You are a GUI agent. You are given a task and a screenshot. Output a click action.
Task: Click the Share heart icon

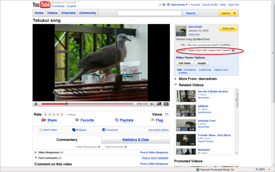pos(43,120)
